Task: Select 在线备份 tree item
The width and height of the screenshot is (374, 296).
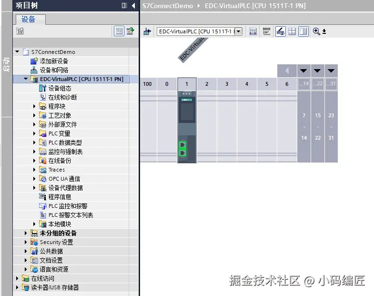Action: (x=60, y=161)
